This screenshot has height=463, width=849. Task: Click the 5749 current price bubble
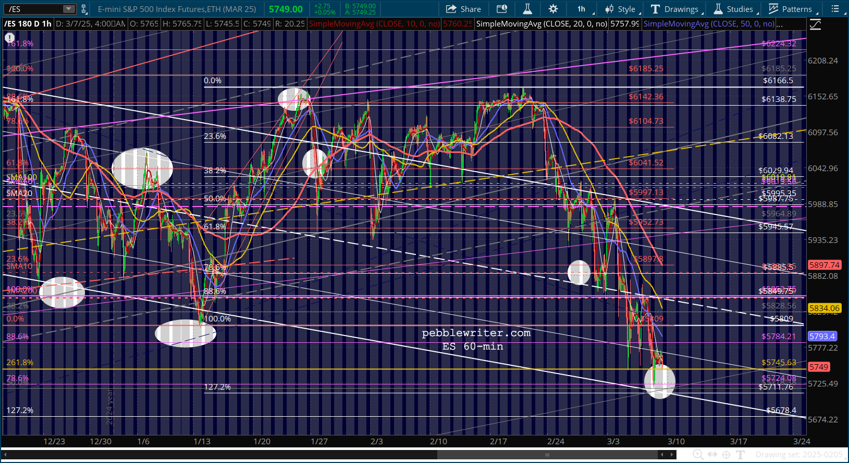819,367
